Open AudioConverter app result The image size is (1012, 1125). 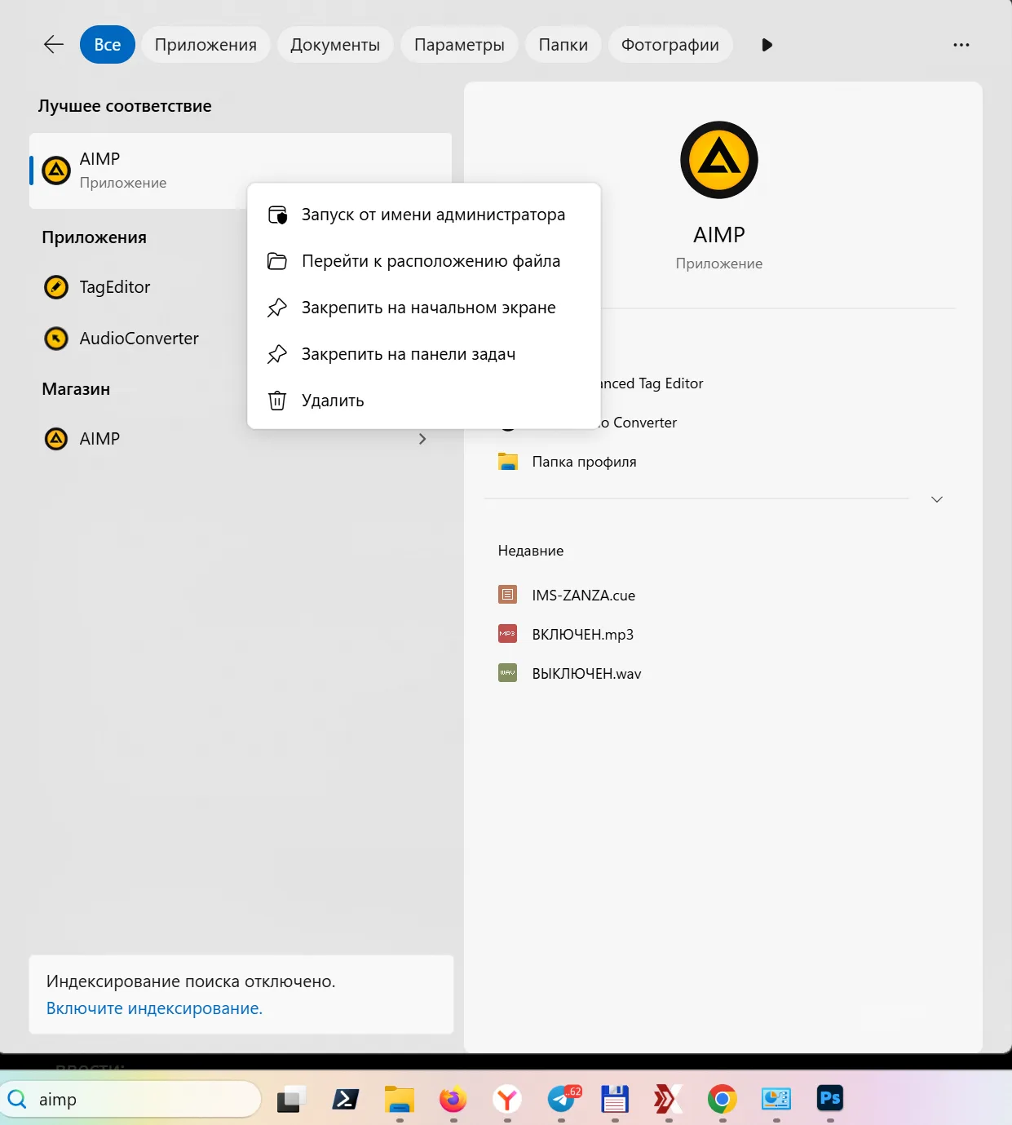[138, 339]
